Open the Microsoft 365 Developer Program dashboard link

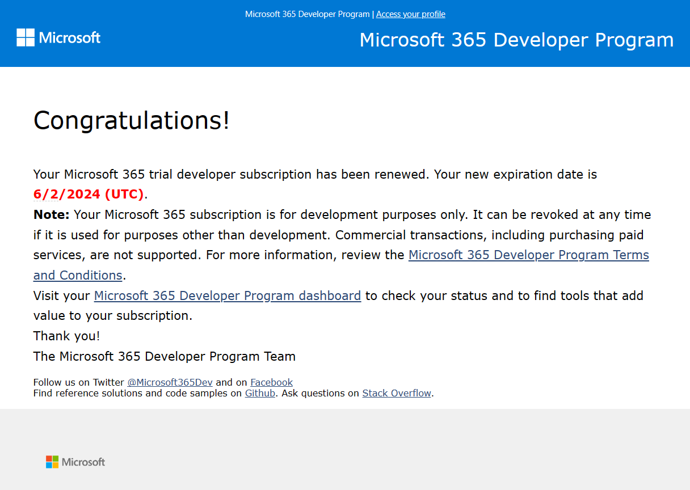pyautogui.click(x=228, y=295)
